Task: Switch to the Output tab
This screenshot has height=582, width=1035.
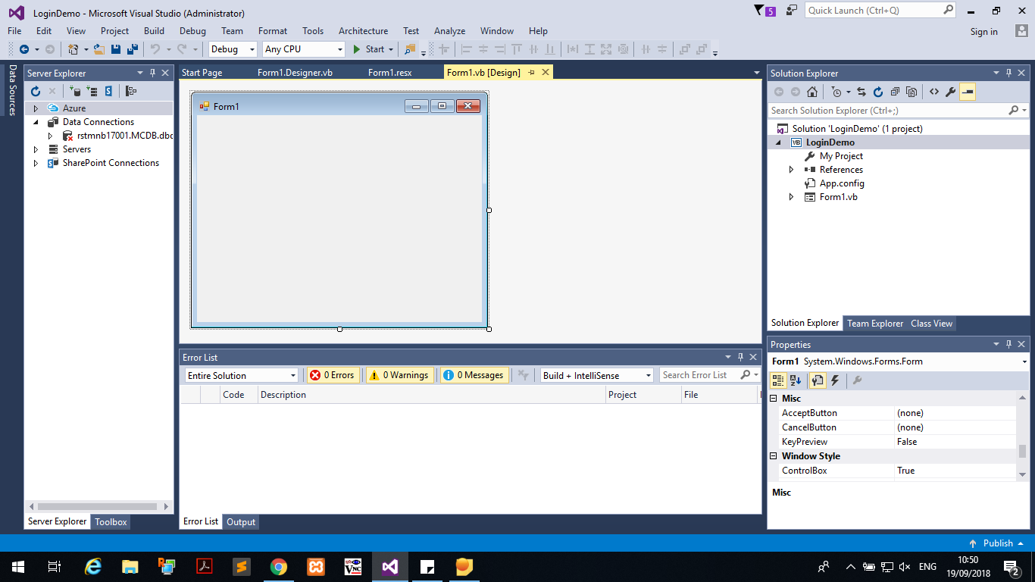Action: pos(241,521)
